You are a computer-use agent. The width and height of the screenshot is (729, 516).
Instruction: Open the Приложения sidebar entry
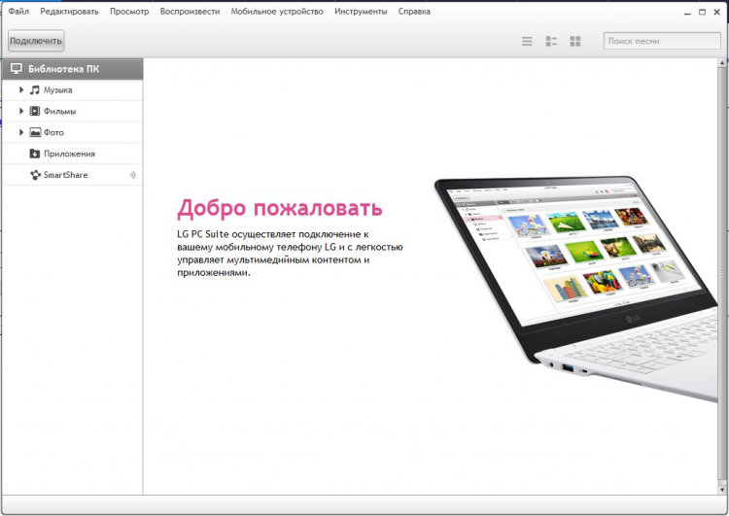(73, 154)
